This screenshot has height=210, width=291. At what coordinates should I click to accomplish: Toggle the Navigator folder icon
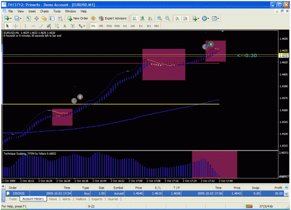coord(44,18)
